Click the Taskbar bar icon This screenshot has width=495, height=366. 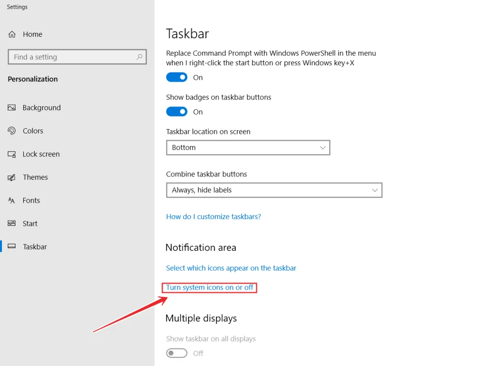coord(12,246)
